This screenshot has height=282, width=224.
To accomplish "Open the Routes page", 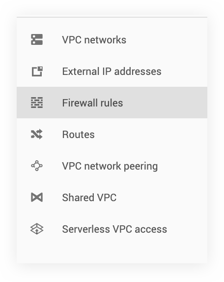I will pos(112,135).
